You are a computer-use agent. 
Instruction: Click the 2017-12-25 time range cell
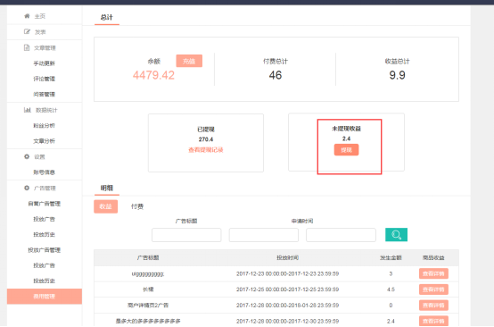tap(288, 289)
